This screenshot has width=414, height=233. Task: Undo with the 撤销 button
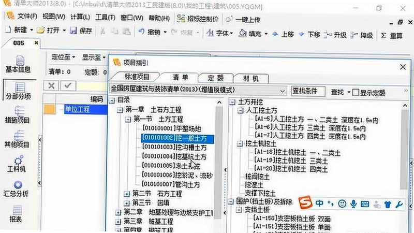click(149, 32)
